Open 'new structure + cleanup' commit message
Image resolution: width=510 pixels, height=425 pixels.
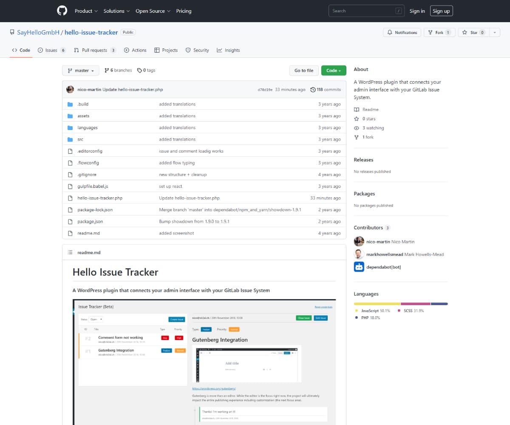tap(183, 175)
